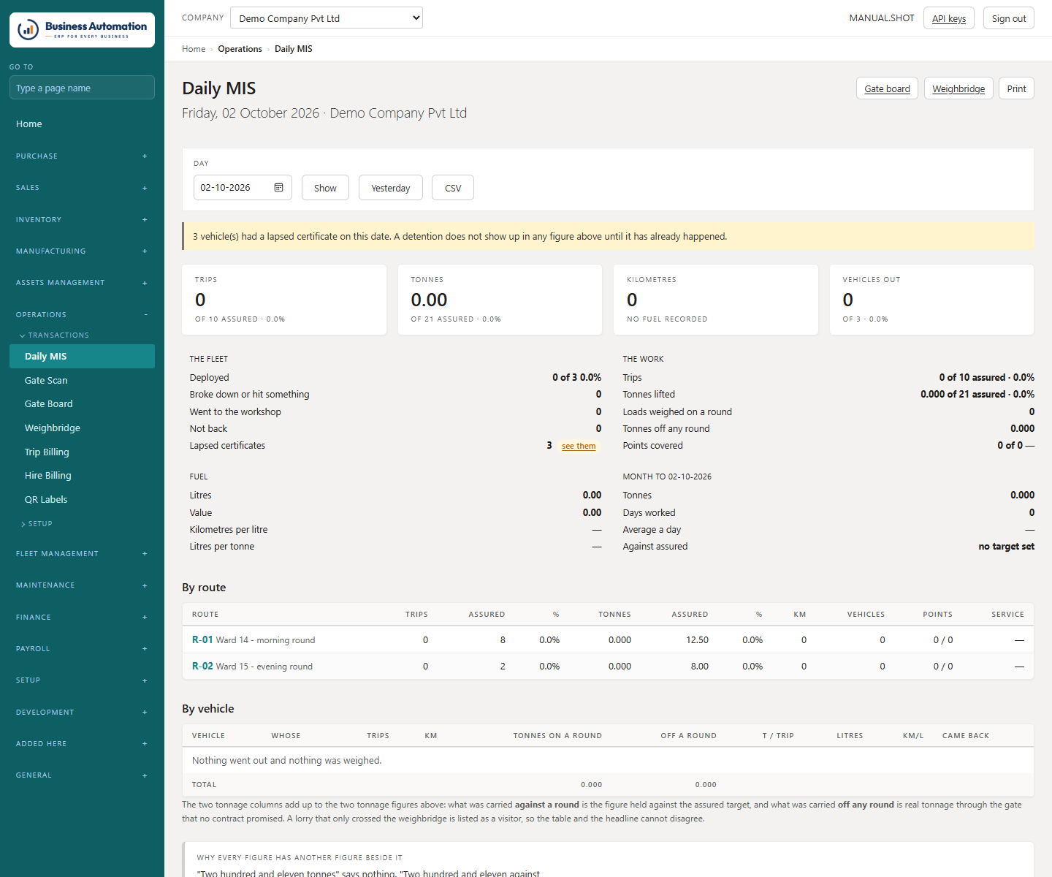Click the Business Automation logo

coord(82,30)
